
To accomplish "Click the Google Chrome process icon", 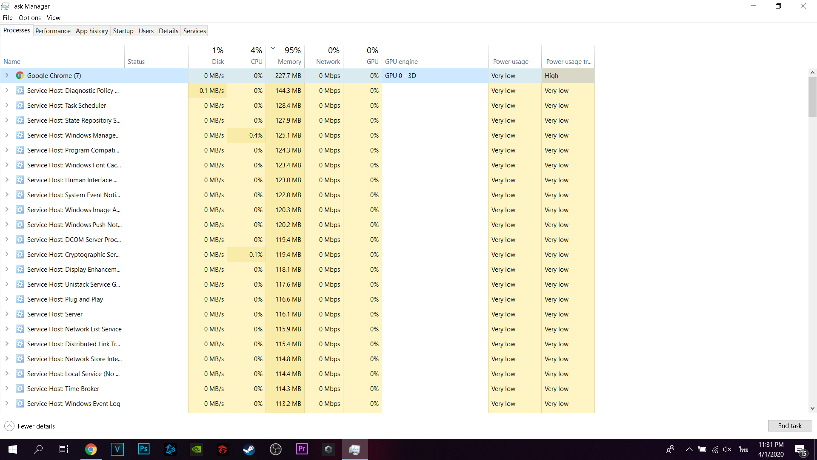I will [20, 75].
